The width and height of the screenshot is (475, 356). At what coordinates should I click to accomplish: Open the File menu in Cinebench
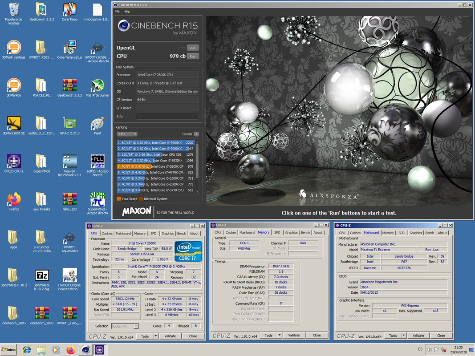(x=117, y=11)
